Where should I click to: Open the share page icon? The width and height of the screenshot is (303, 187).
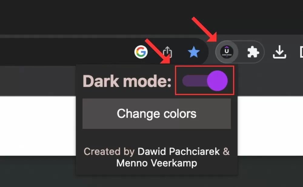tap(167, 52)
